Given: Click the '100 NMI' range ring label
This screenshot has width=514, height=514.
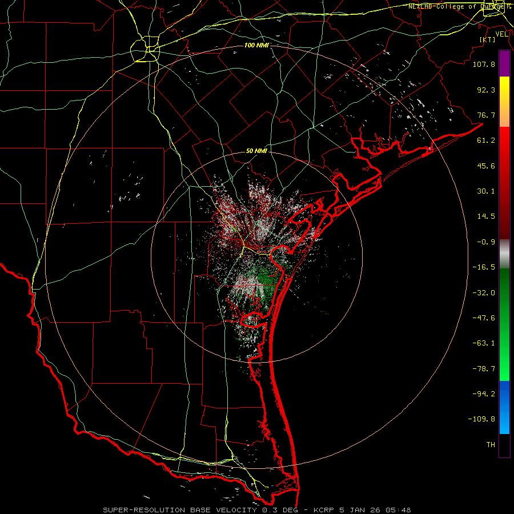Looking at the screenshot, I should (x=256, y=45).
